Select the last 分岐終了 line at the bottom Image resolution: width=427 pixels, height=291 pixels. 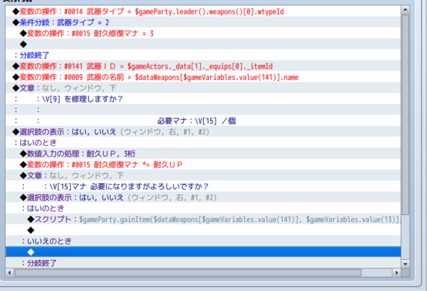point(203,263)
